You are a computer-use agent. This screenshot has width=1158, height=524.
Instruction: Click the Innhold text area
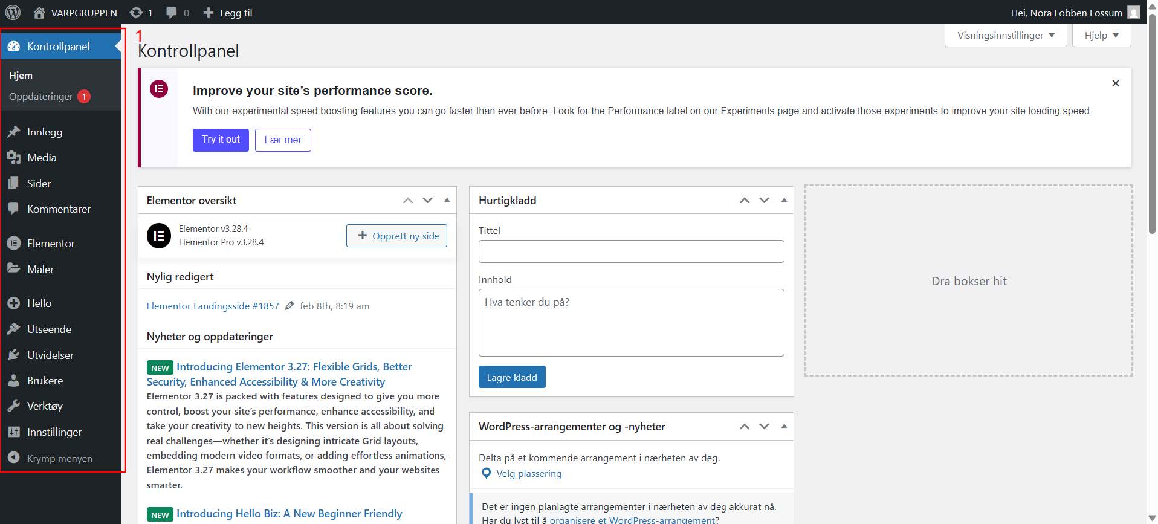pos(631,323)
